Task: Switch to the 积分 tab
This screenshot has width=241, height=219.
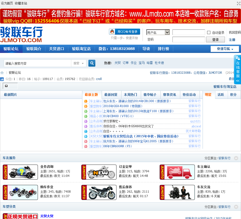Action: point(233,95)
